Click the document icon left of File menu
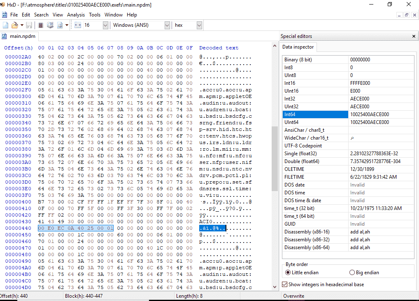Image resolution: width=419 pixels, height=301 pixels. [5, 15]
